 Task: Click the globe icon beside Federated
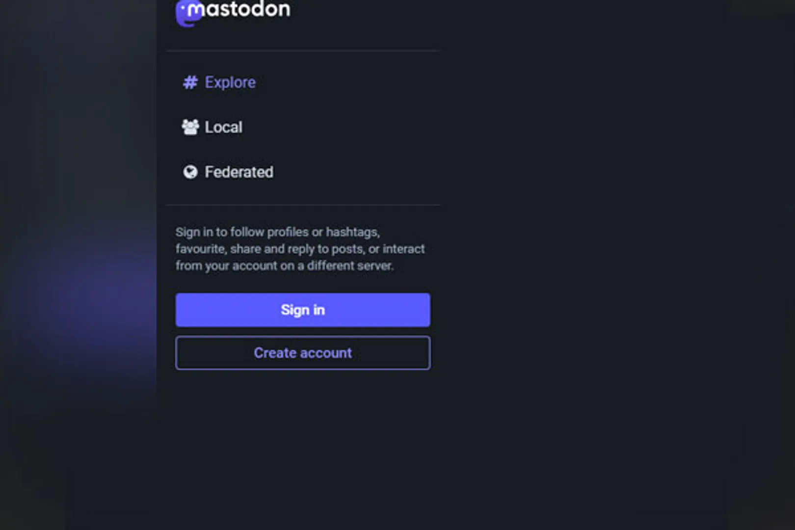190,172
